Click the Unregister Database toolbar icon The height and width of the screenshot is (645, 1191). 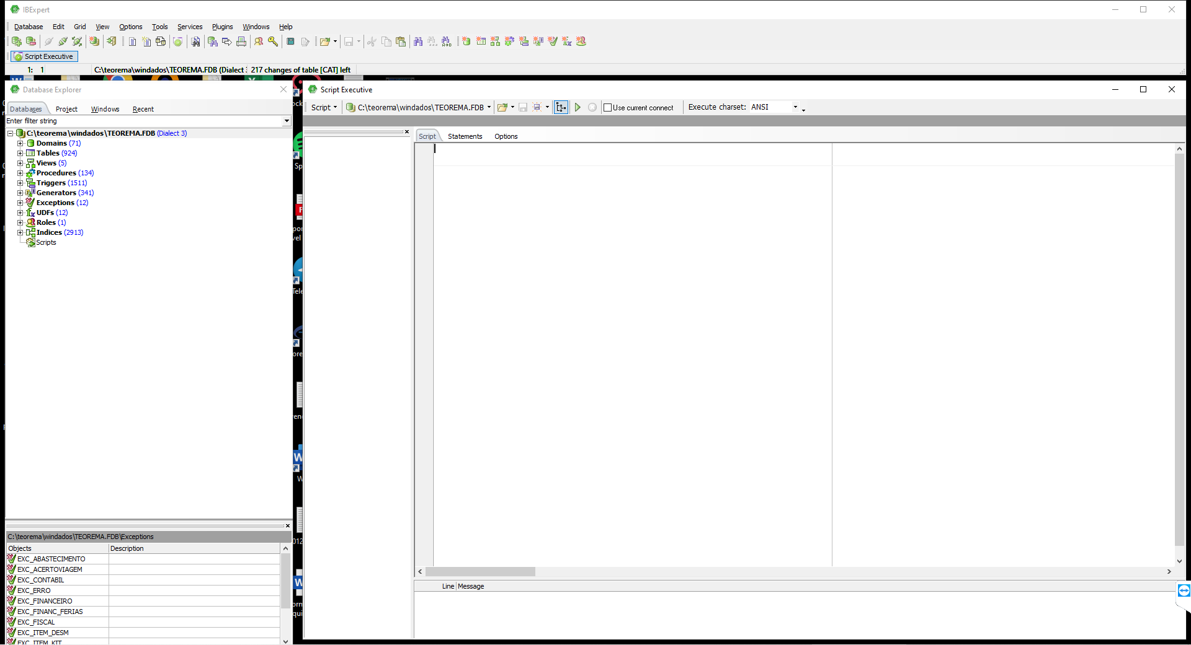pos(30,42)
